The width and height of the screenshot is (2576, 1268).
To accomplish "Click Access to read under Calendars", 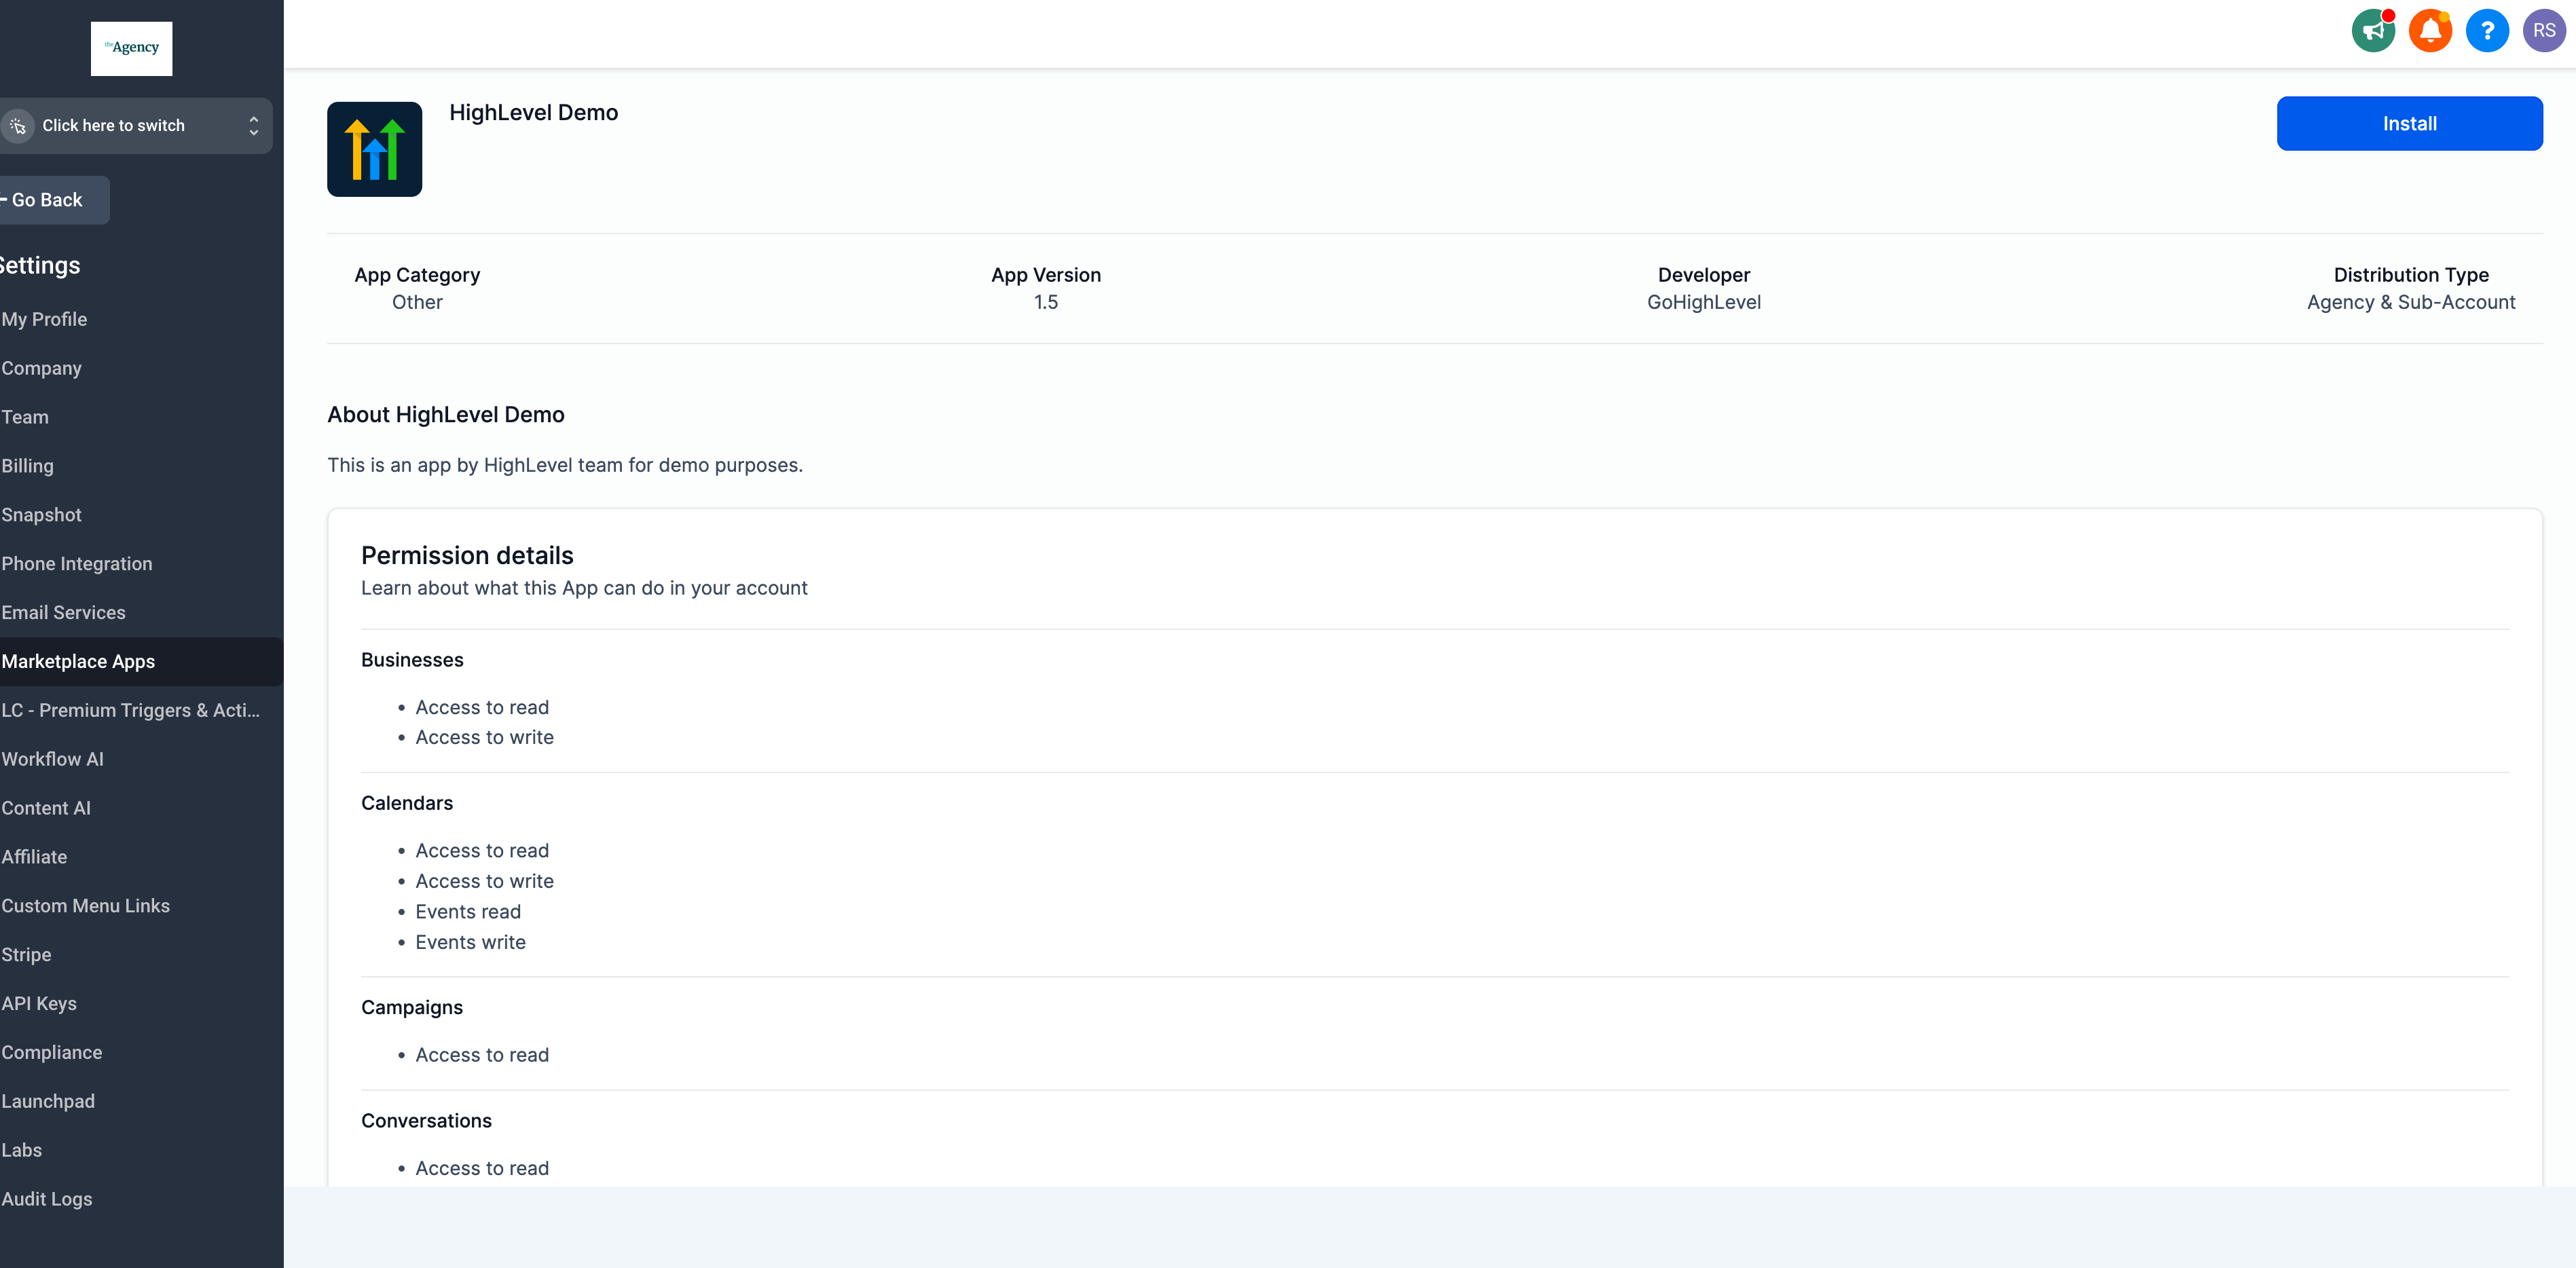I will coord(482,851).
